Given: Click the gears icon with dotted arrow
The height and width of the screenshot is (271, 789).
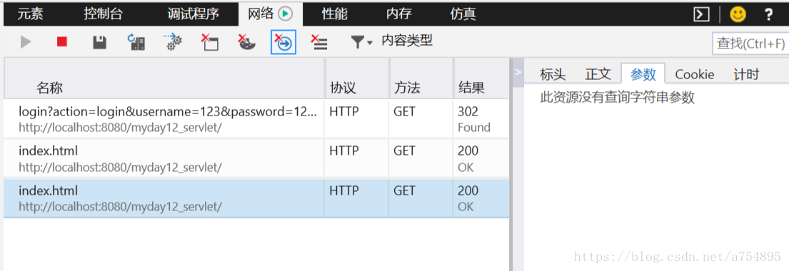Looking at the screenshot, I should click(x=174, y=42).
